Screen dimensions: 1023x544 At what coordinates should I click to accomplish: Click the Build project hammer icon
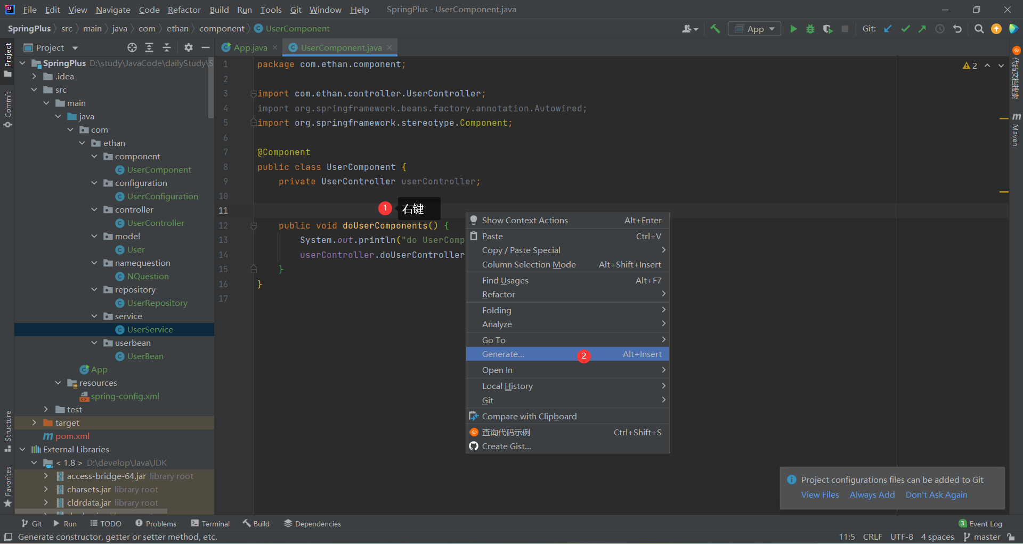pyautogui.click(x=715, y=29)
